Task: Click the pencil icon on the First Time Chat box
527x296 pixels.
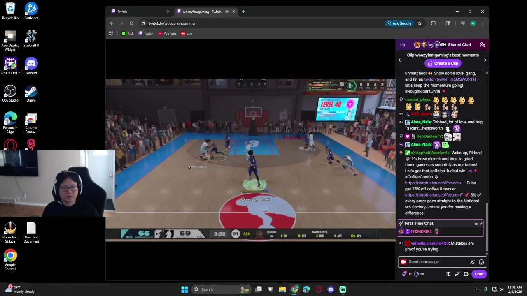Action: [x=481, y=224]
